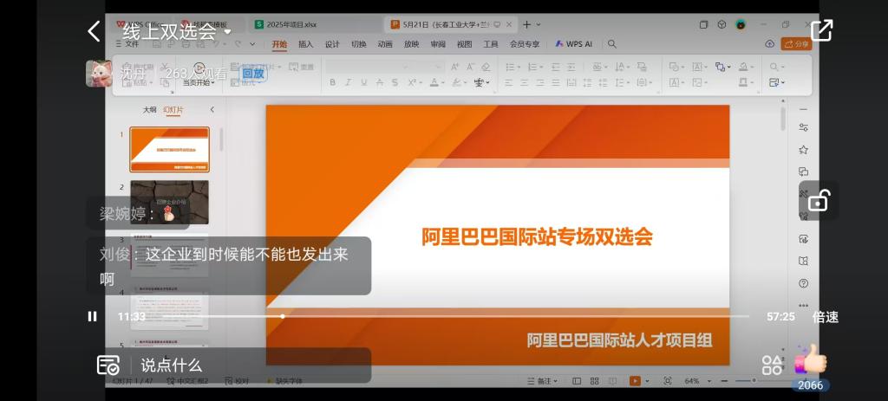Viewport: 888px width, 401px height.
Task: Toggle the comment display icon beside input
Action: pyautogui.click(x=108, y=365)
